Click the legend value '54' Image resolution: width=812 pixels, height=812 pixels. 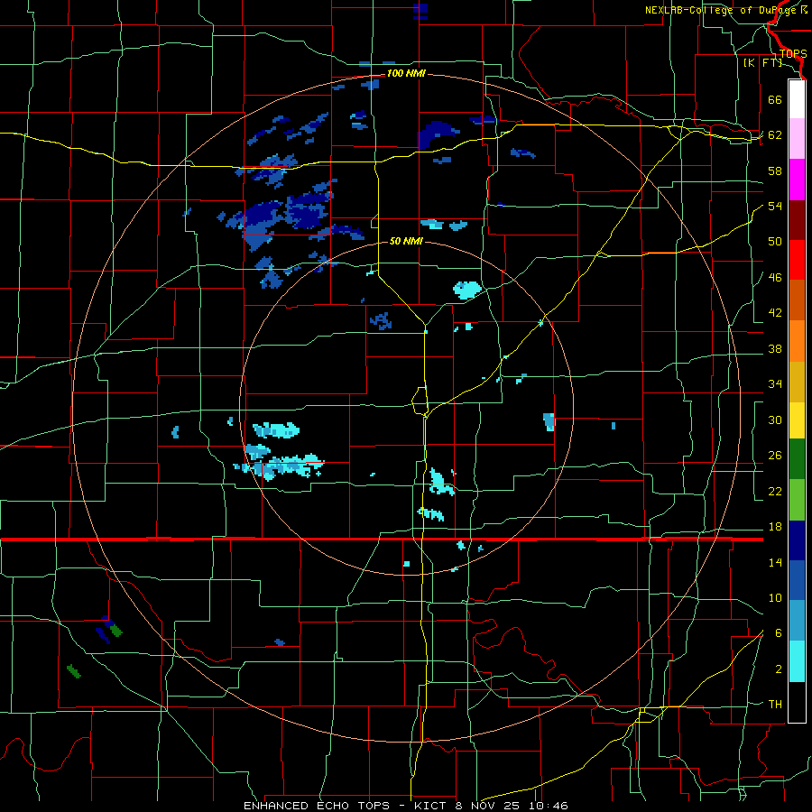point(775,206)
